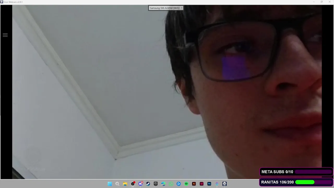Close the Iriun Webcam window

(330, 2)
